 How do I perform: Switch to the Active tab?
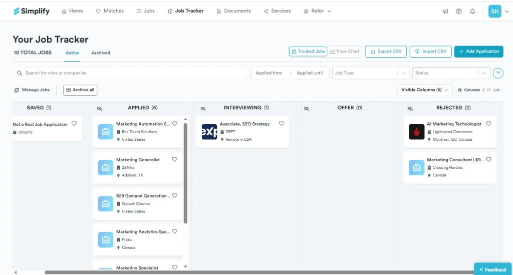[x=72, y=53]
